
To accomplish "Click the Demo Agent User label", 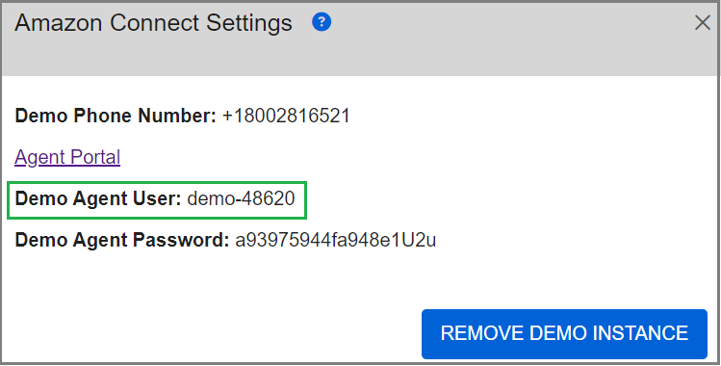I will pyautogui.click(x=98, y=198).
